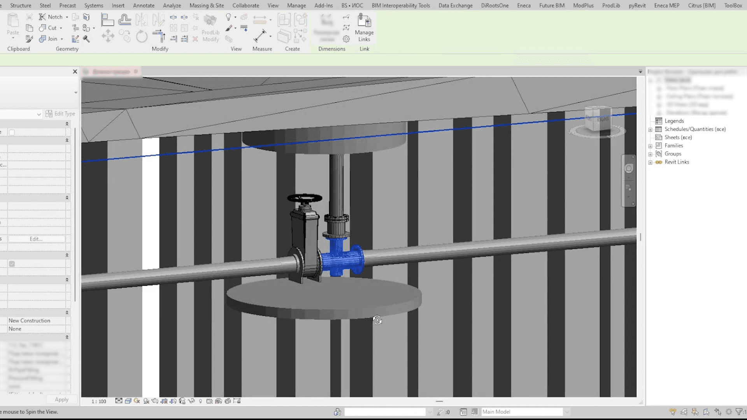
Task: Click the Detail Level icon in view bar
Action: click(x=119, y=401)
